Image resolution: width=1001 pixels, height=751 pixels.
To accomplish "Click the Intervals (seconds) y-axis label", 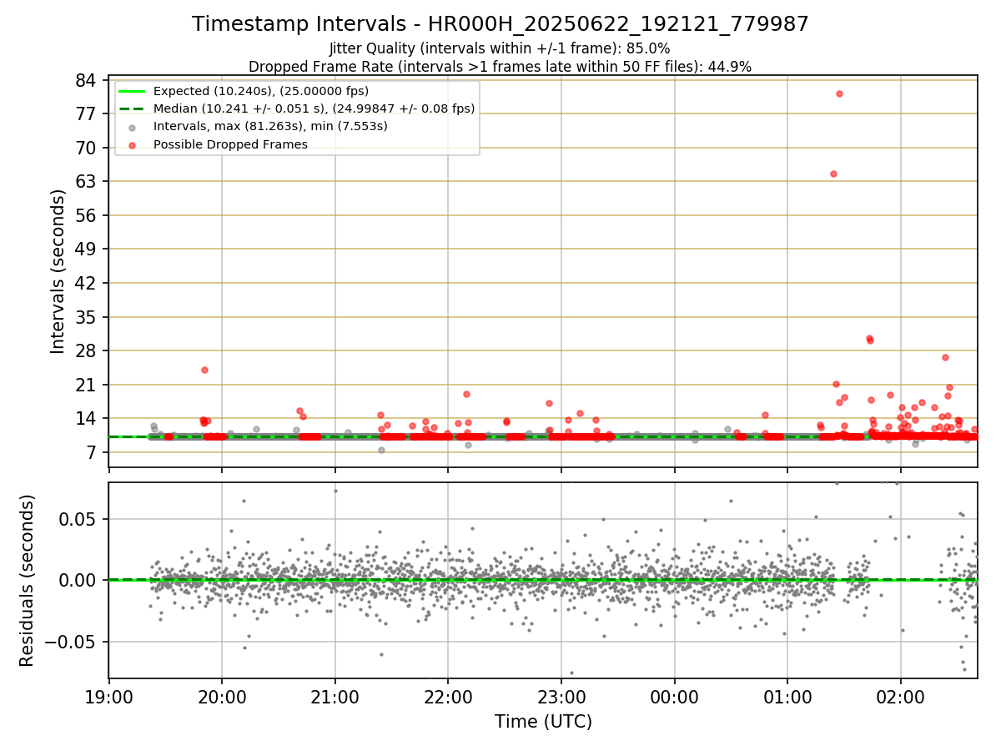I will click(x=58, y=271).
